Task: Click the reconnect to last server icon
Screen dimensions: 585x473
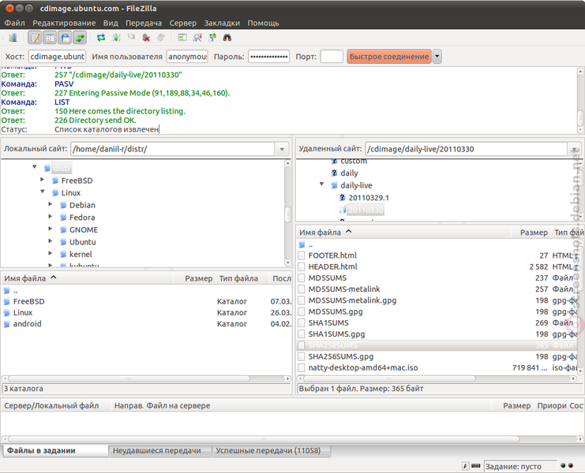Action: pyautogui.click(x=161, y=38)
